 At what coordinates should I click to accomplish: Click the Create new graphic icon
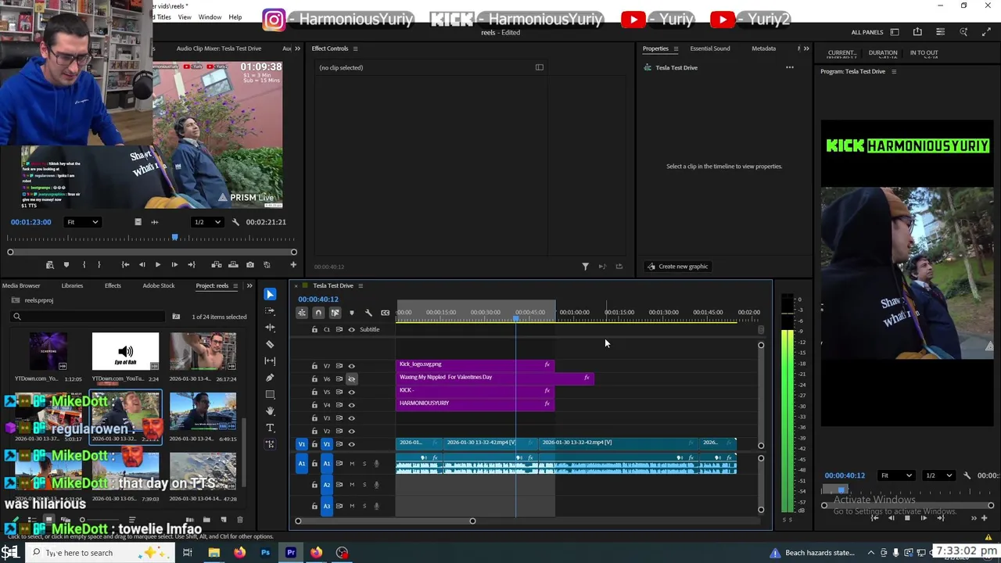click(651, 267)
